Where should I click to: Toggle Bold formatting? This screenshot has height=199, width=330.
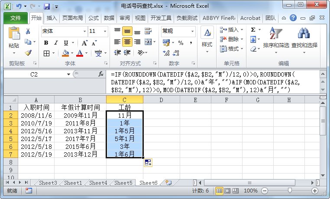pos(46,43)
